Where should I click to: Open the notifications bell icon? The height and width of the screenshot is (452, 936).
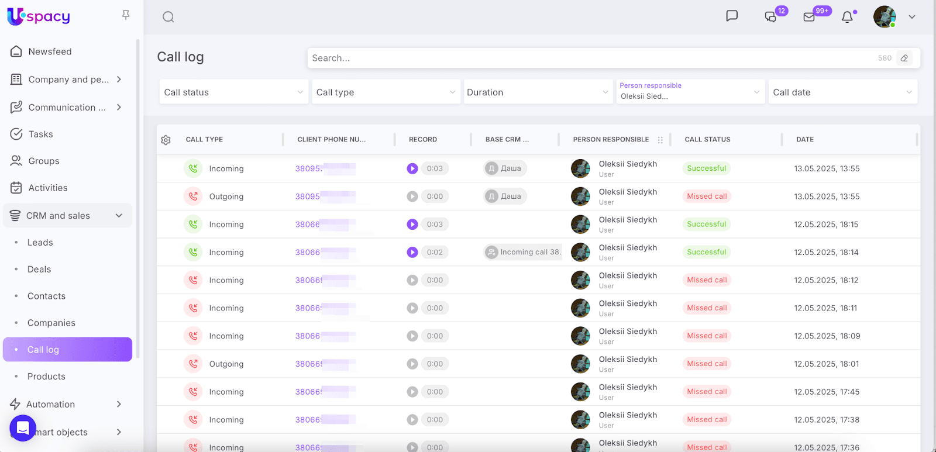coord(847,17)
